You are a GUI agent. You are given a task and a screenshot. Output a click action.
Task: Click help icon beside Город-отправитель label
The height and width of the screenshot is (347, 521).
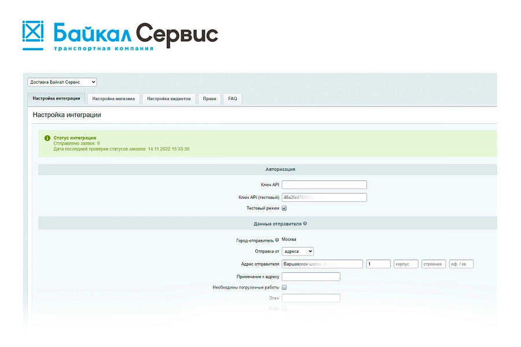(277, 240)
